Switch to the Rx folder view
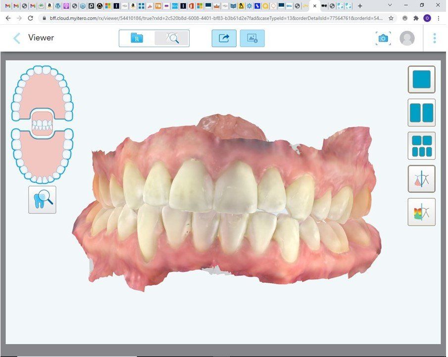 click(137, 38)
